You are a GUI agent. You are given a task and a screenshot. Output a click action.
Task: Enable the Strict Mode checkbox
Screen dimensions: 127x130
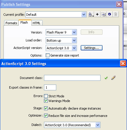pos(46,96)
